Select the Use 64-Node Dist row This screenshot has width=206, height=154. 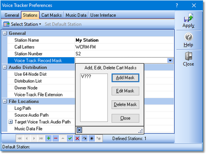[41, 74]
